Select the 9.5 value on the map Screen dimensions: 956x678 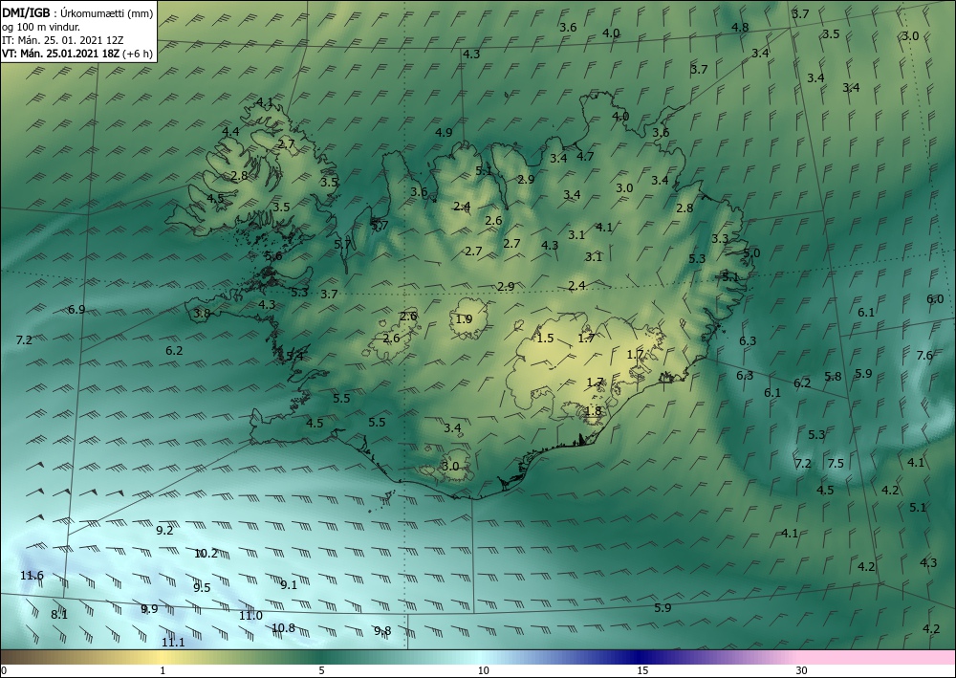[202, 587]
